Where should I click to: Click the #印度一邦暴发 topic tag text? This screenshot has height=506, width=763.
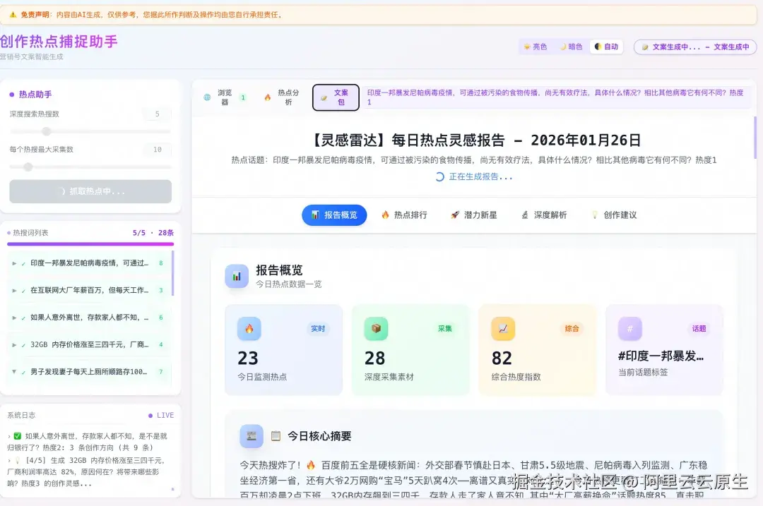[661, 356]
